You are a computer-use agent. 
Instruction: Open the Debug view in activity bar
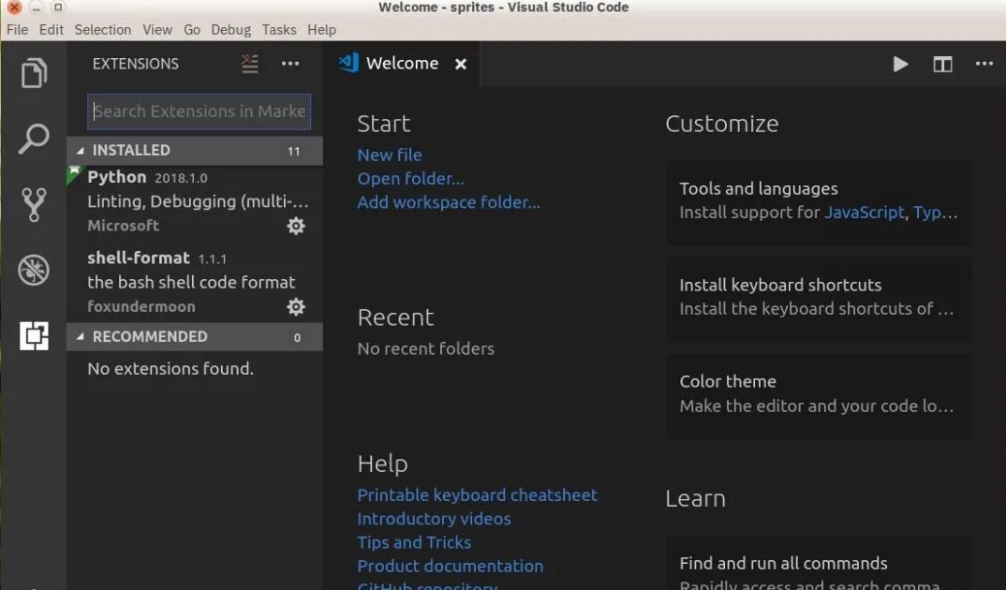click(x=34, y=270)
